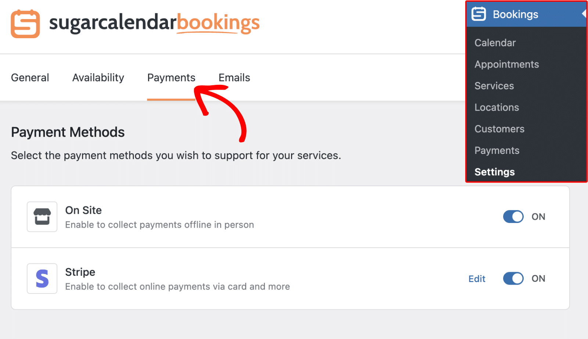The image size is (588, 339).
Task: Switch to the General tab
Action: pos(30,77)
